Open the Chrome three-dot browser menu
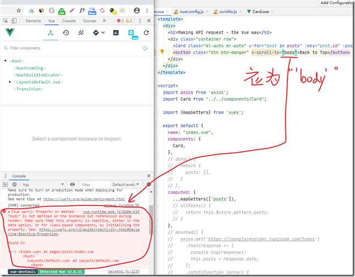The image size is (355, 277). [147, 10]
